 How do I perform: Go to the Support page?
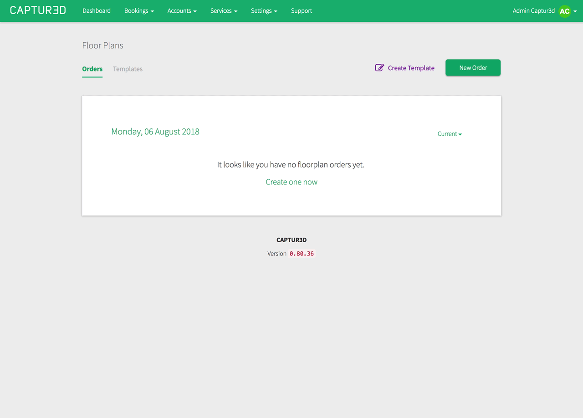coord(302,11)
